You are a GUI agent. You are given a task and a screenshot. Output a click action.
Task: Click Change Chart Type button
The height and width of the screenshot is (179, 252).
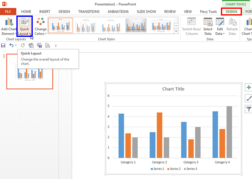coord(247,26)
